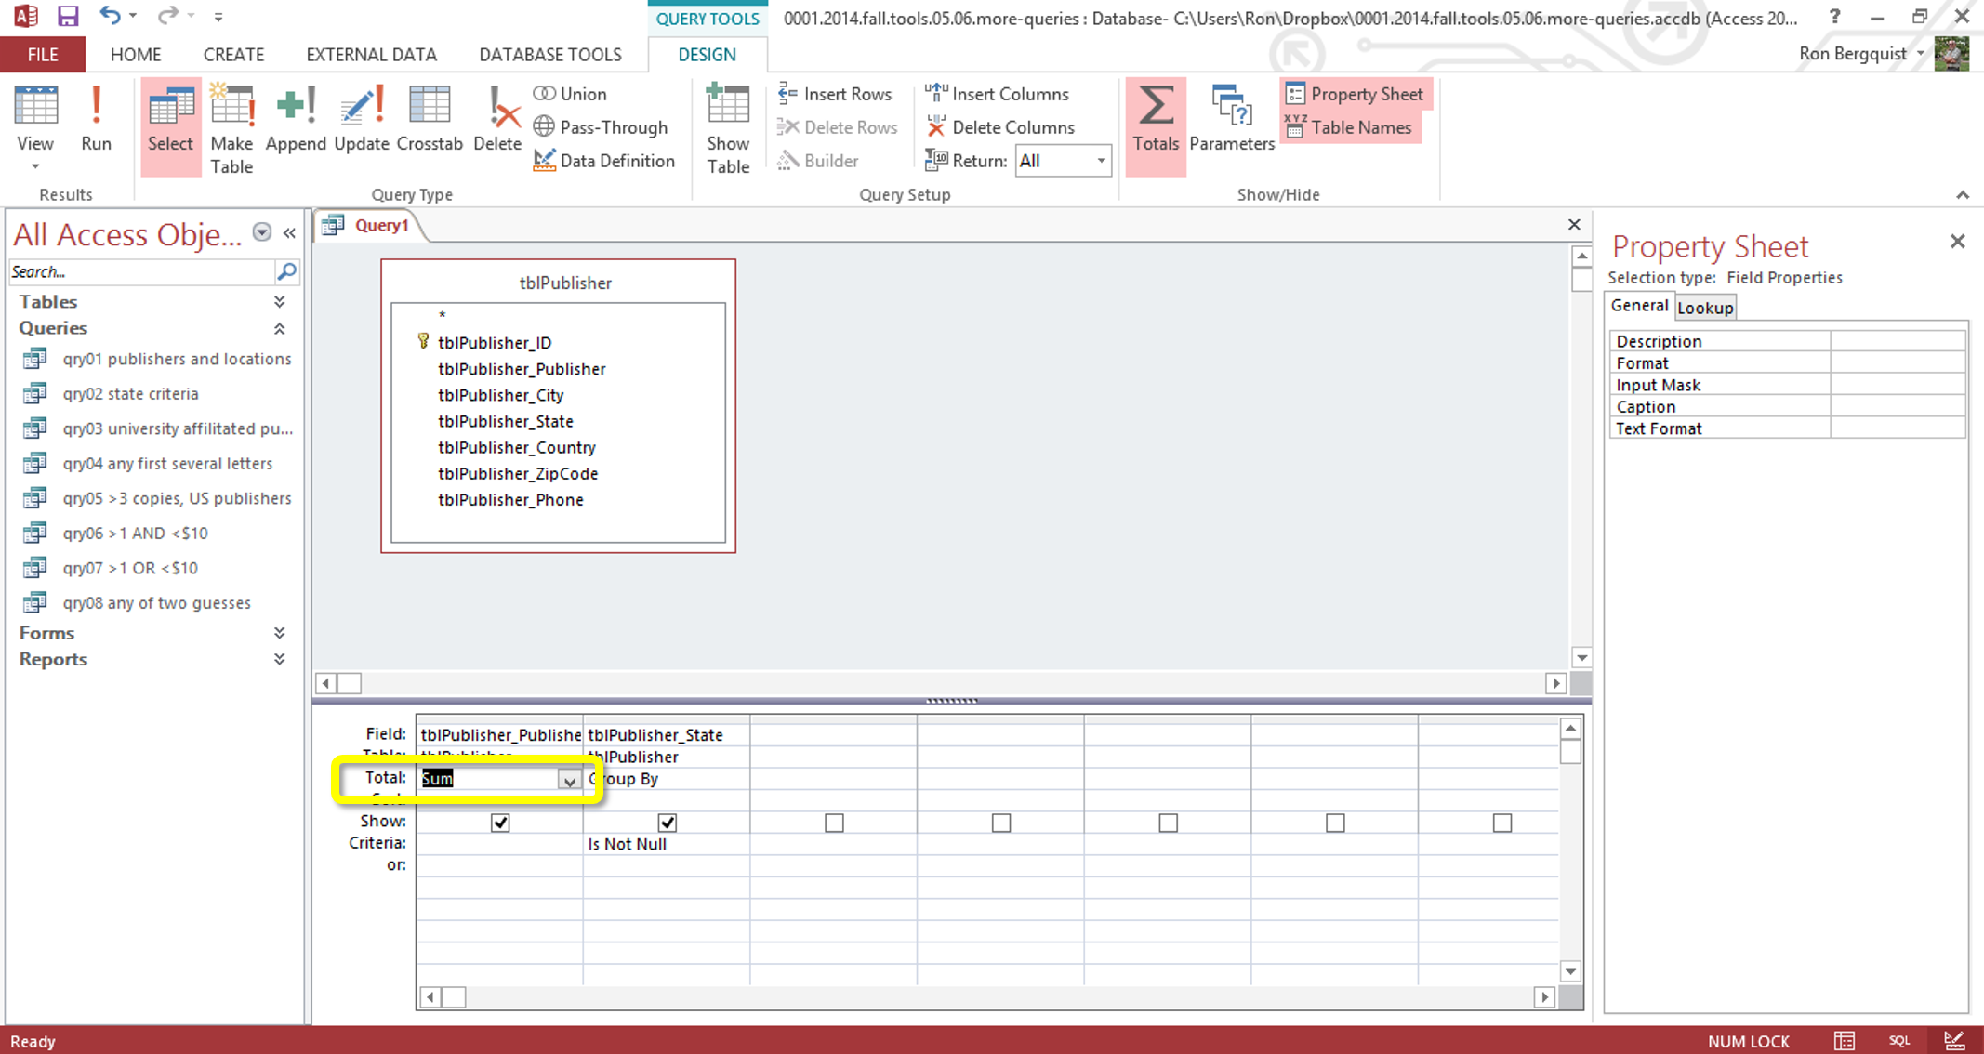Switch to SQL view in status bar
The height and width of the screenshot is (1054, 1984).
pos(1898,1041)
